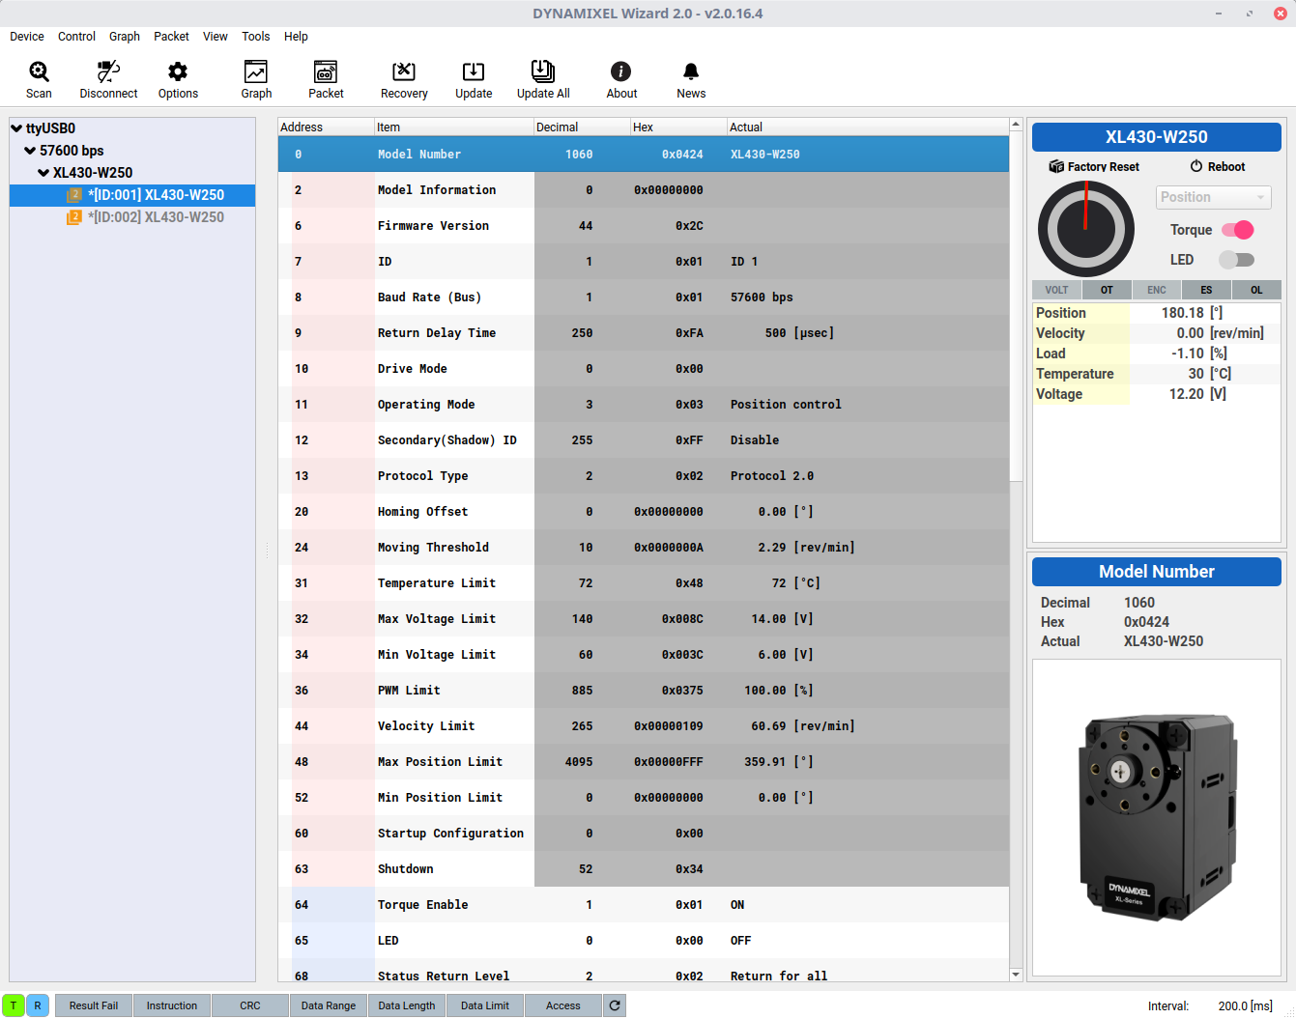Launch firmware Recovery
Image resolution: width=1296 pixels, height=1019 pixels.
[404, 71]
